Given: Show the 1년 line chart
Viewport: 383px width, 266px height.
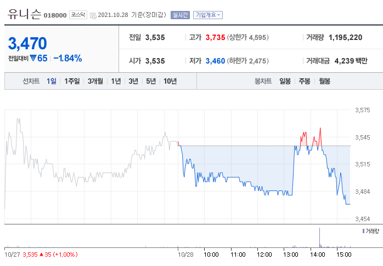Looking at the screenshot, I should (116, 81).
